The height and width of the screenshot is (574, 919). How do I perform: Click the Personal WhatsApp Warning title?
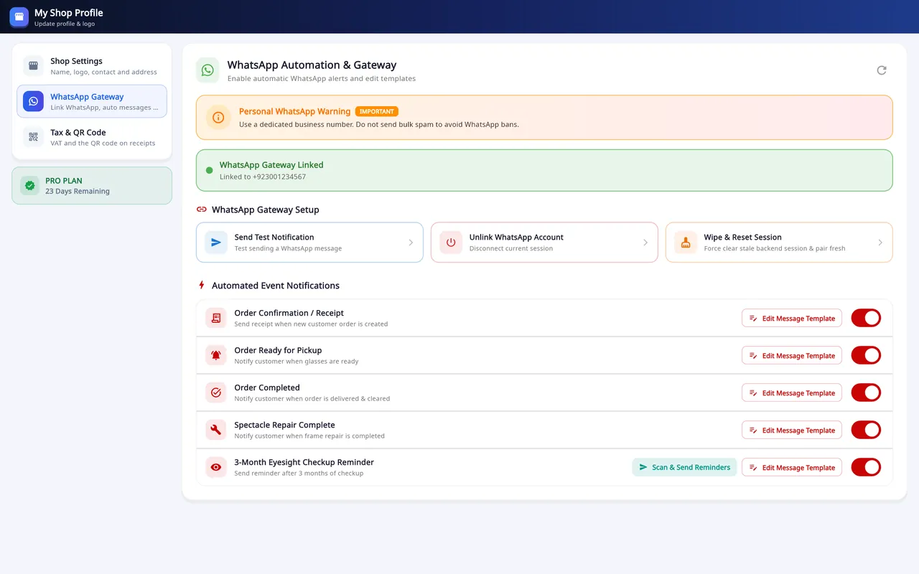click(x=294, y=111)
